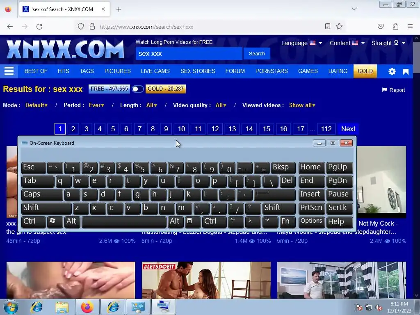Click the On-Screen Keyboard taskbar icon
420x315 pixels.
click(164, 307)
